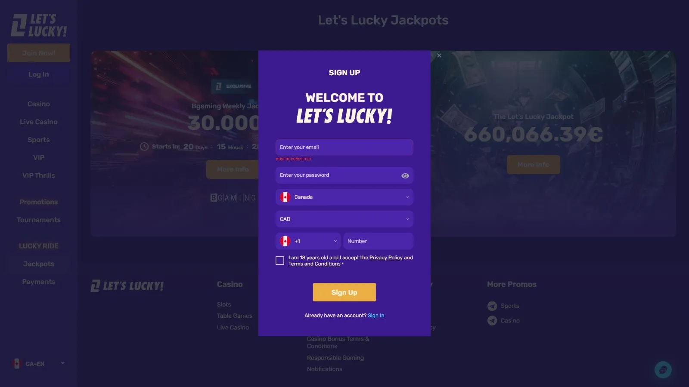Follow the Sign In link
The image size is (689, 387).
point(376,315)
